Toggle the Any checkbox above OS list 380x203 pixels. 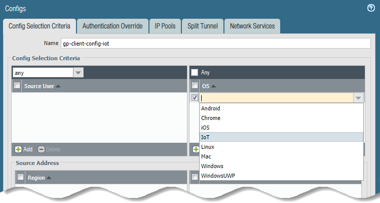(x=195, y=72)
